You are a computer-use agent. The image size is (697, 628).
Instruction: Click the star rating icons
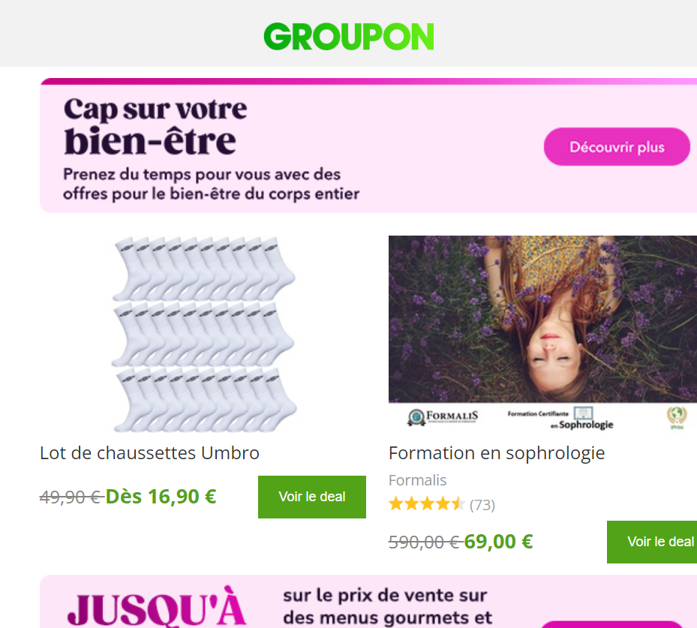pyautogui.click(x=426, y=504)
